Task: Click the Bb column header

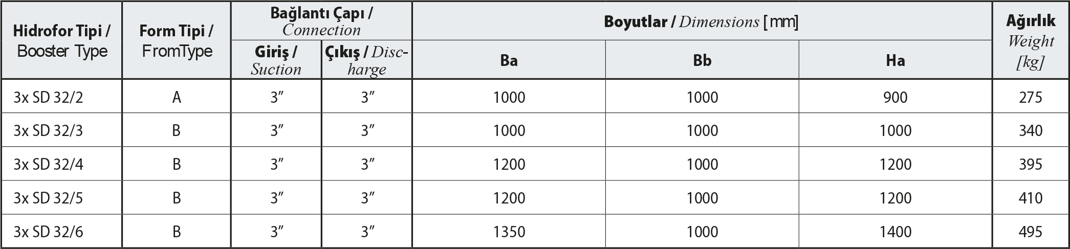Action: coord(702,60)
